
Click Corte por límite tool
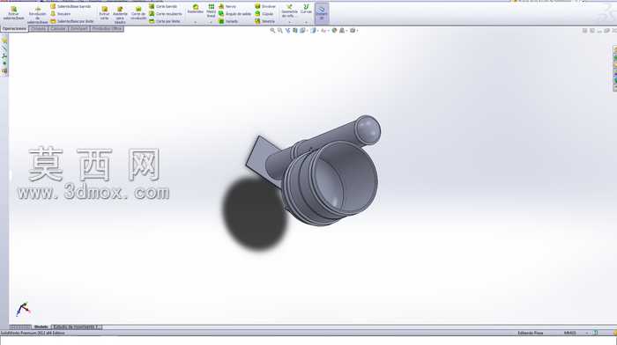click(165, 21)
